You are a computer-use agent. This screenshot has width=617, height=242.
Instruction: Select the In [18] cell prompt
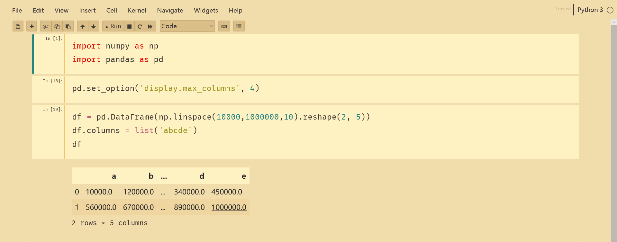point(52,81)
